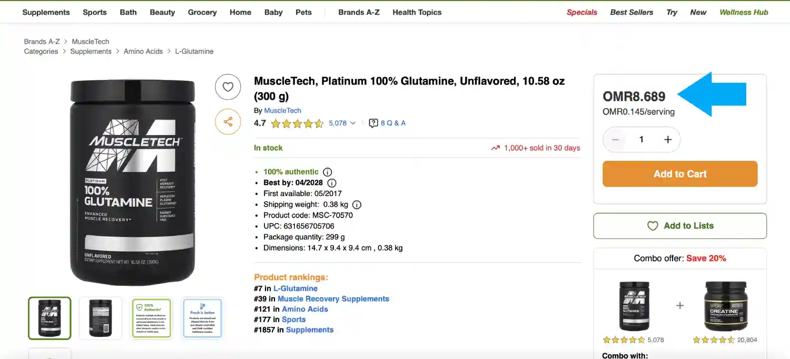Screen dimensions: 790x359
Task: Open the 8 Q & A icon link
Action: coord(387,123)
